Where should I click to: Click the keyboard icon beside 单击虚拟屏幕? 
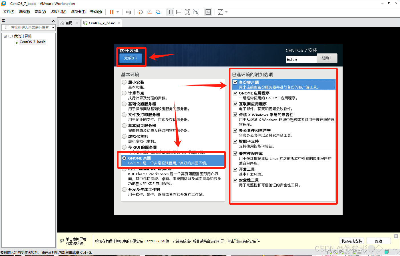coord(62,241)
